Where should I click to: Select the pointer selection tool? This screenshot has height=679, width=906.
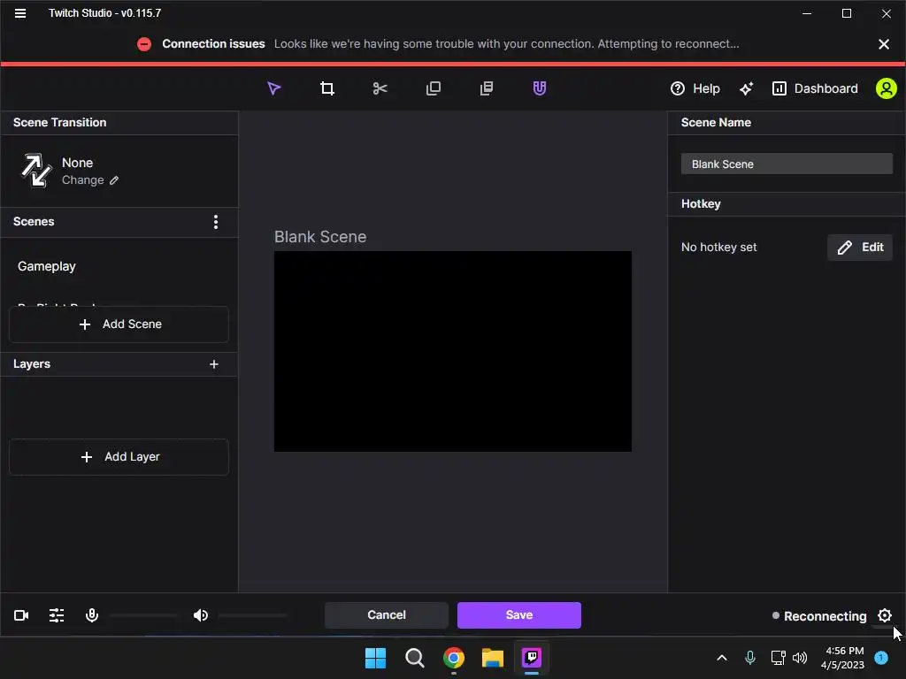274,88
